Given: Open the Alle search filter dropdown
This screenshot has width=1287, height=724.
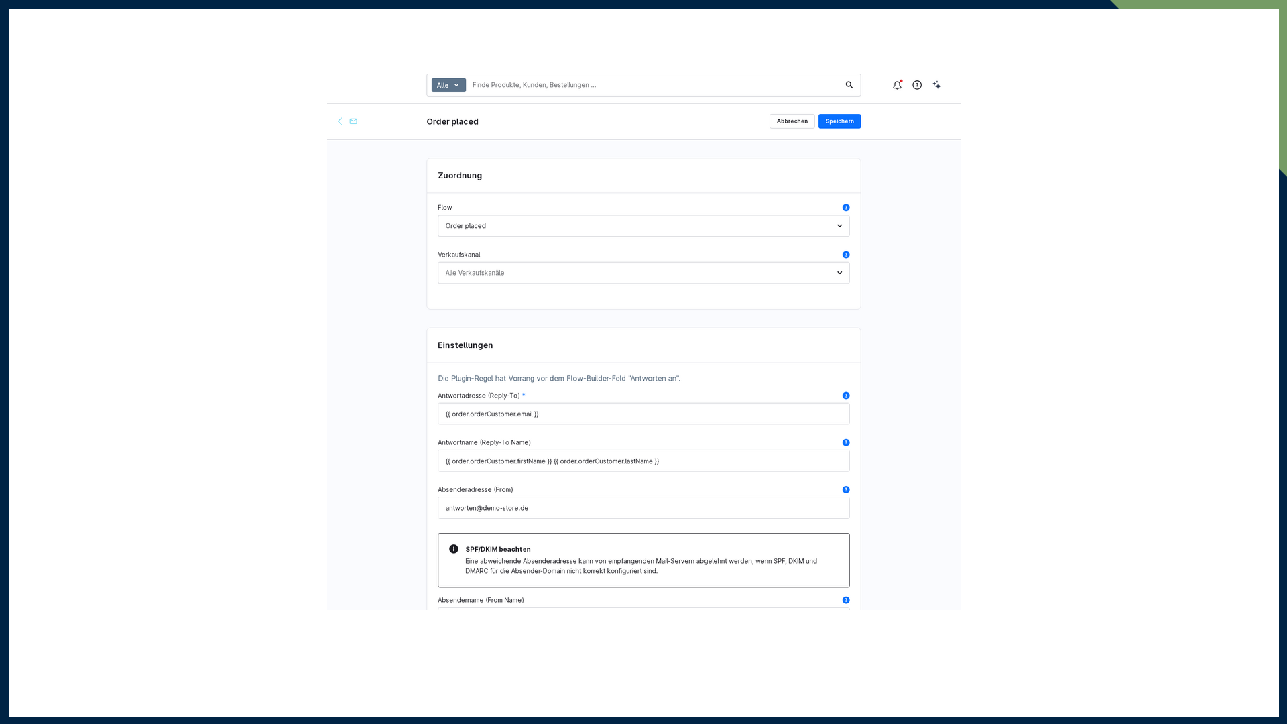Looking at the screenshot, I should 448,85.
